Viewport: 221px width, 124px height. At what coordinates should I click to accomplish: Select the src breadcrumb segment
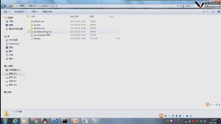[53, 6]
